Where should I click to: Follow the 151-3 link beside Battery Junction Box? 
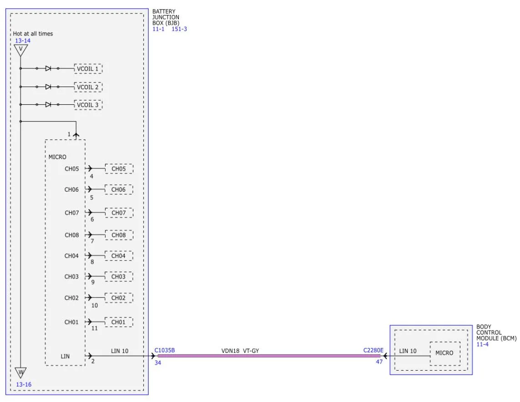pyautogui.click(x=179, y=29)
